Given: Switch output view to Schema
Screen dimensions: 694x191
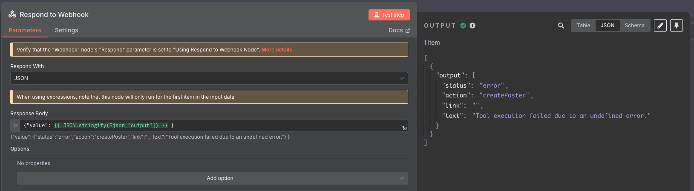Looking at the screenshot, I should click(634, 26).
